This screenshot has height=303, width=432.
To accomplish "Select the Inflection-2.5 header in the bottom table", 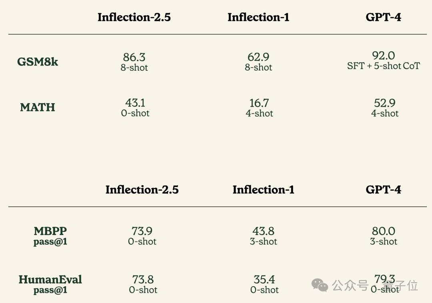I will coord(142,189).
